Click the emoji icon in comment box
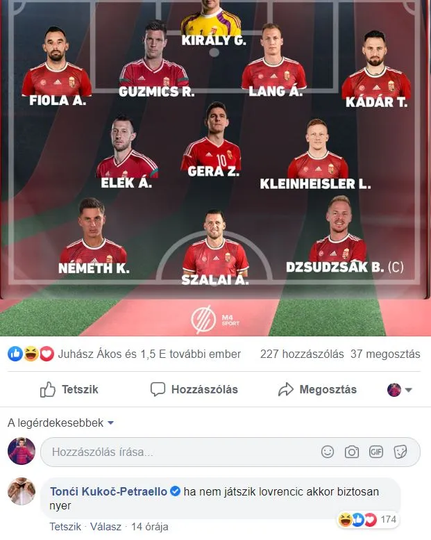Screen dimensions: 431x540 click(x=327, y=452)
